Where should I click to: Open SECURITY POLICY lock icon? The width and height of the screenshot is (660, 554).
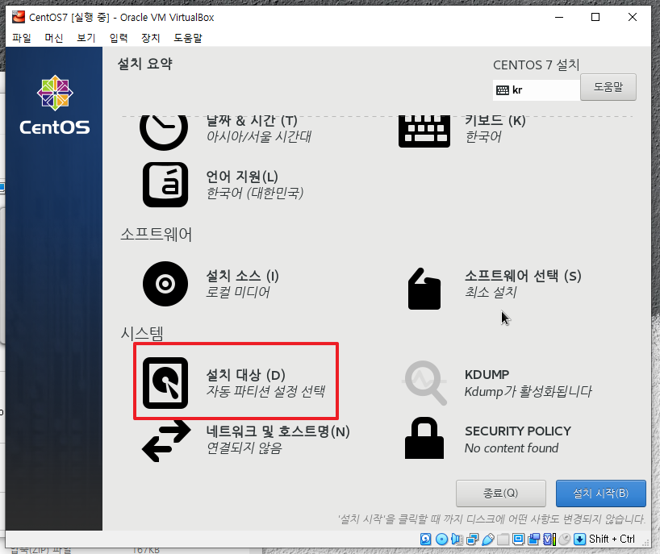[x=424, y=438]
